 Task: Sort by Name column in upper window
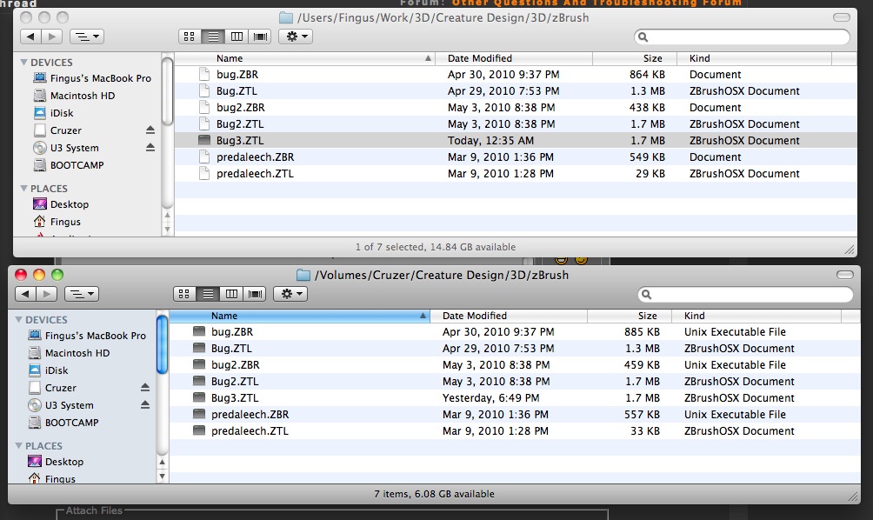pos(304,58)
